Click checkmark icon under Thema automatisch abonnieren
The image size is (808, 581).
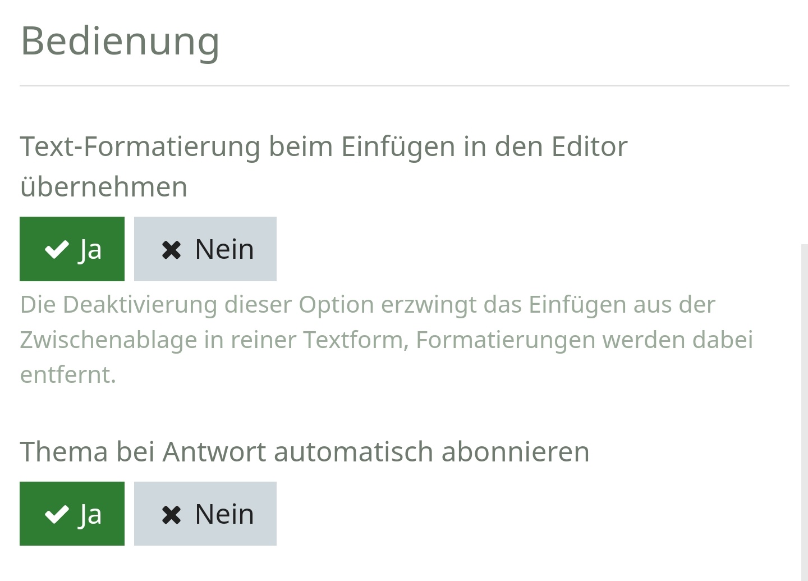56,514
